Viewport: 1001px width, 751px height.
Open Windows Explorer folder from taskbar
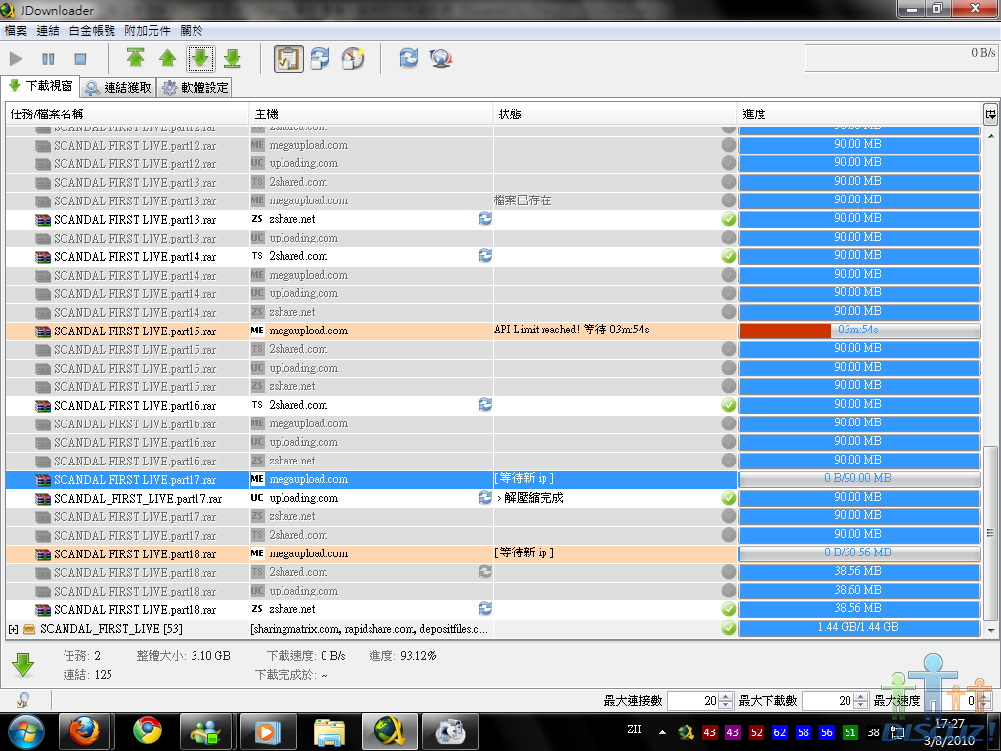(329, 731)
